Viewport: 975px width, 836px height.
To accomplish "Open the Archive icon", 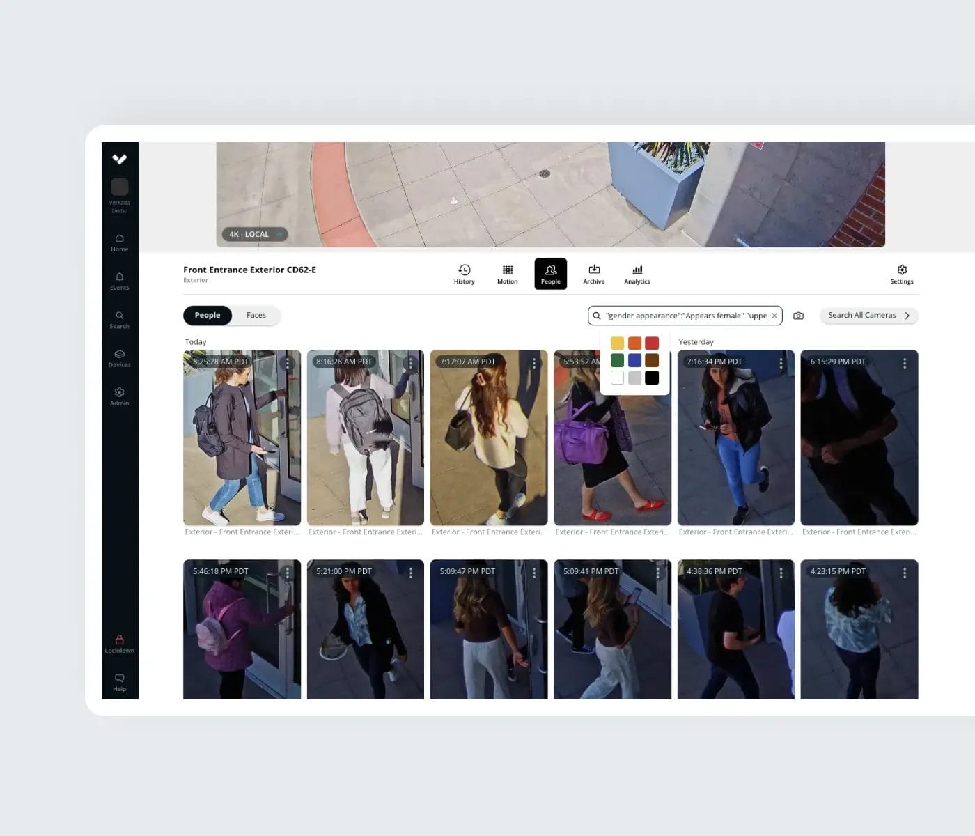I will 593,273.
